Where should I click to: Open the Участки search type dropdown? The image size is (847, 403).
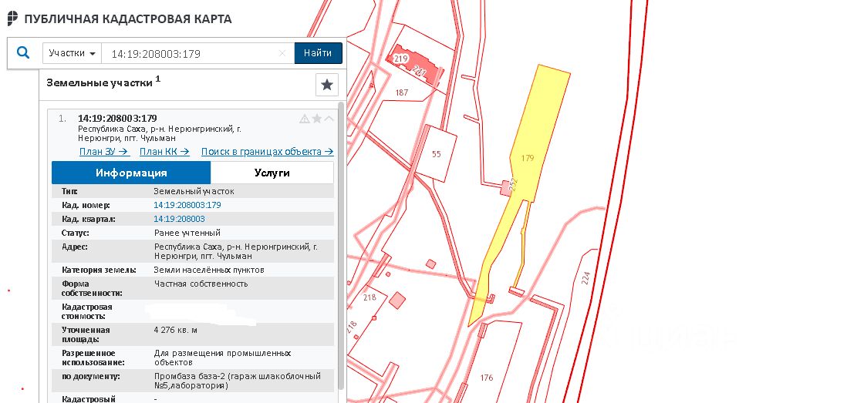pyautogui.click(x=72, y=53)
